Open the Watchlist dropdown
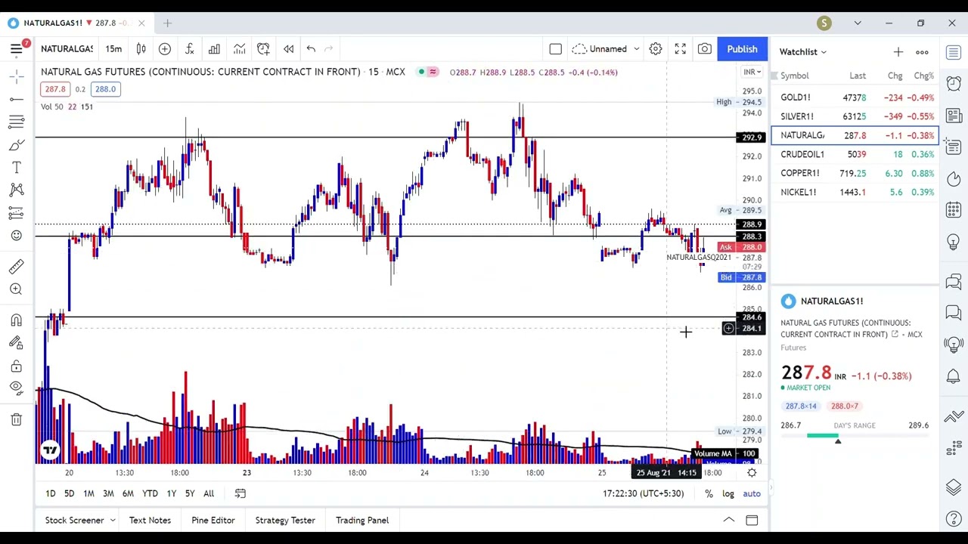The image size is (968, 544). 803,52
